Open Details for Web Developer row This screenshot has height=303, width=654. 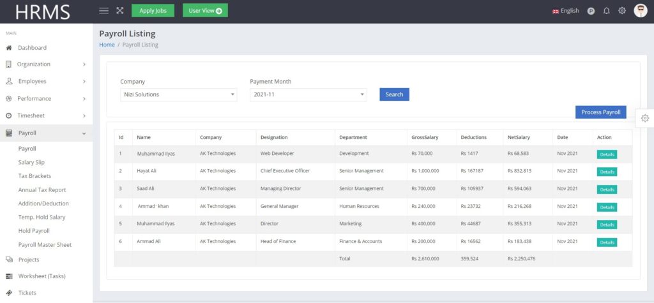pos(607,154)
